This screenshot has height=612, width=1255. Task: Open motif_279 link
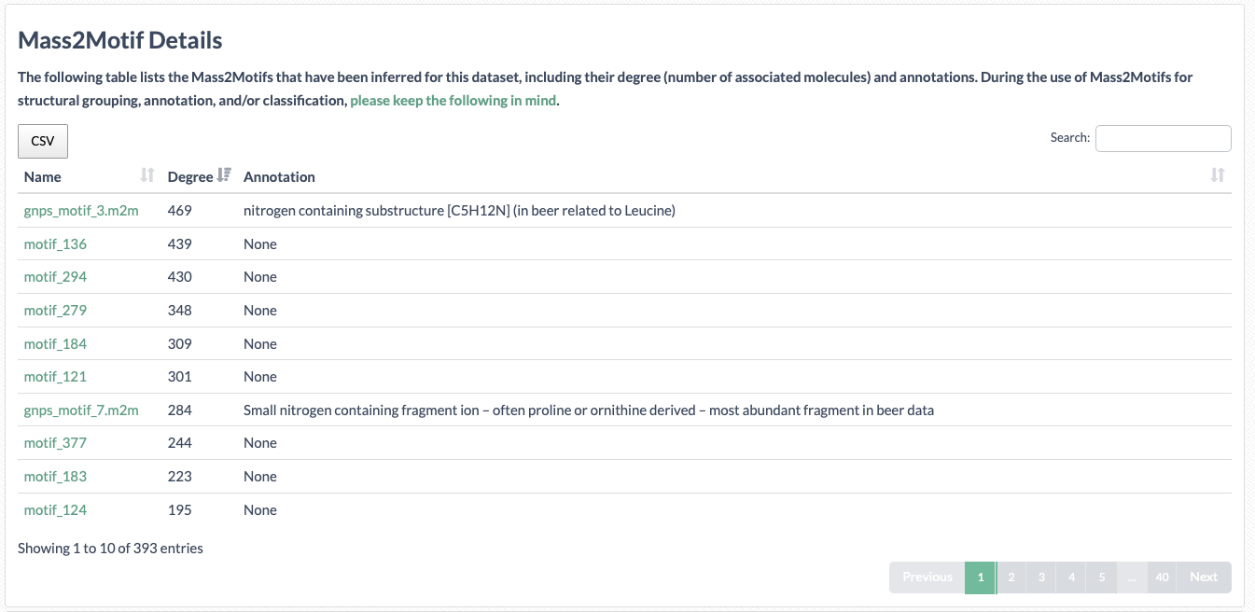click(55, 311)
